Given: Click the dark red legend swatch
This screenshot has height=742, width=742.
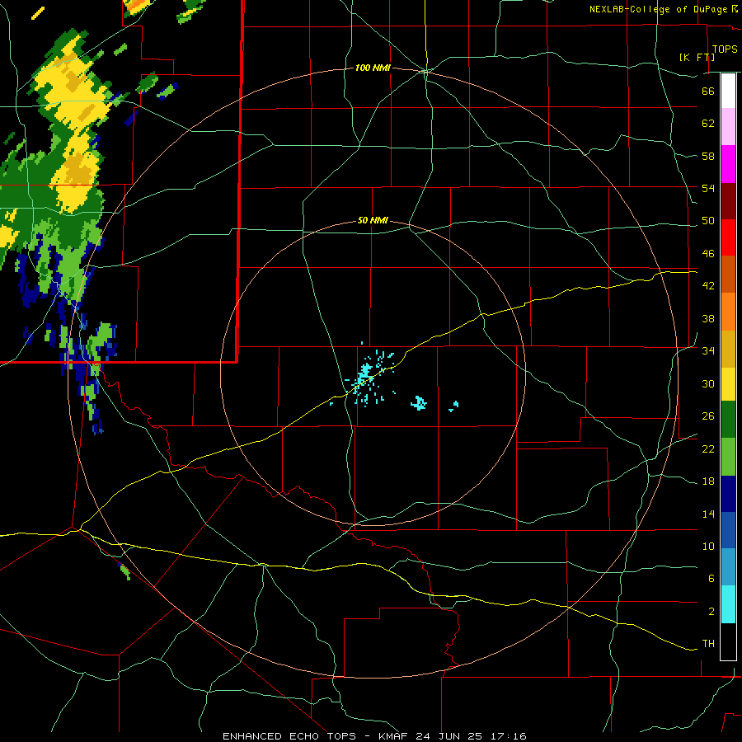Looking at the screenshot, I should (x=728, y=201).
